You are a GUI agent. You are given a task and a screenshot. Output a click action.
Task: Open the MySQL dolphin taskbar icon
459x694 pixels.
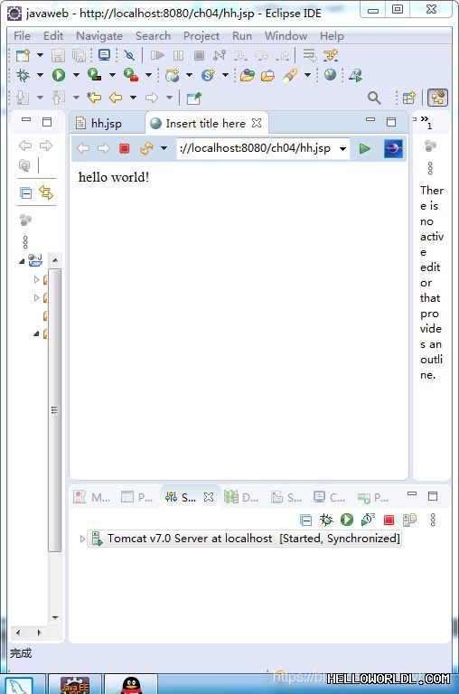point(19,685)
